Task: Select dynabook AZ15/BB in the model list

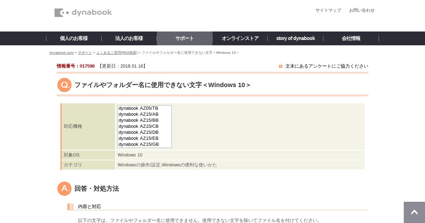Action: (x=144, y=120)
